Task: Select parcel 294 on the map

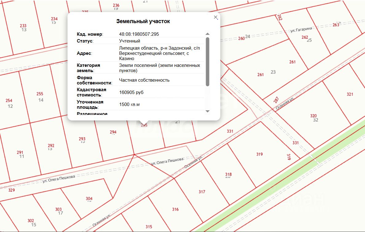Action: coord(113,132)
